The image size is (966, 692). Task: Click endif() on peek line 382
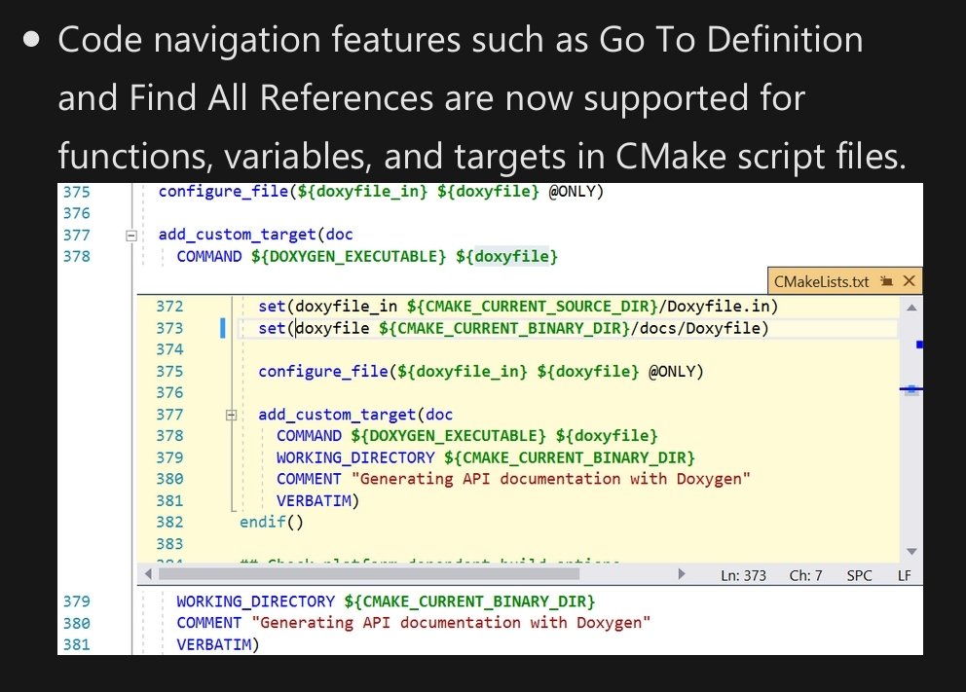271,522
